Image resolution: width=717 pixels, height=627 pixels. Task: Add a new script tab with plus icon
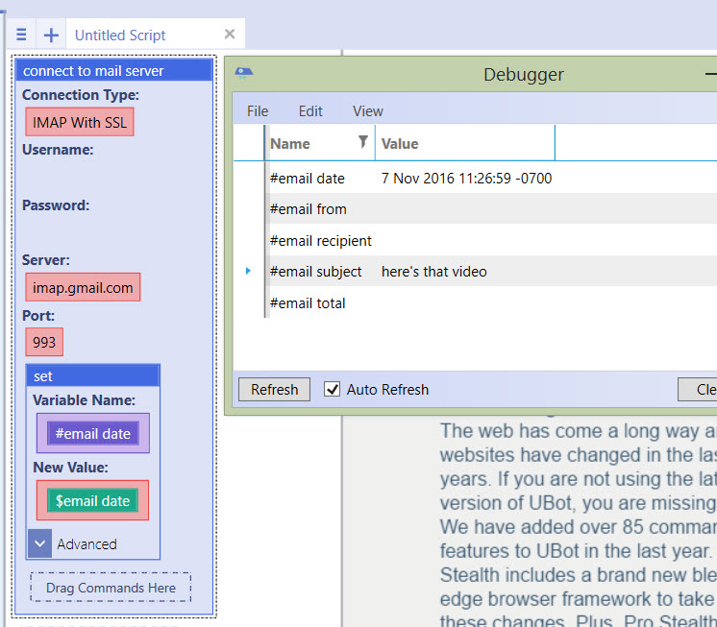[51, 35]
